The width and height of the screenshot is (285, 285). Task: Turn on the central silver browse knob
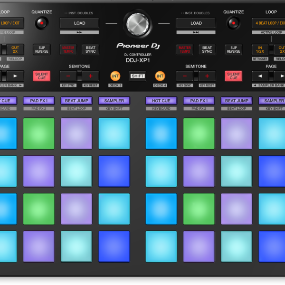point(138,24)
